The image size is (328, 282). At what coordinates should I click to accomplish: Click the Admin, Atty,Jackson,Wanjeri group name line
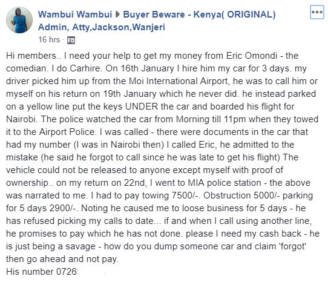(x=102, y=27)
